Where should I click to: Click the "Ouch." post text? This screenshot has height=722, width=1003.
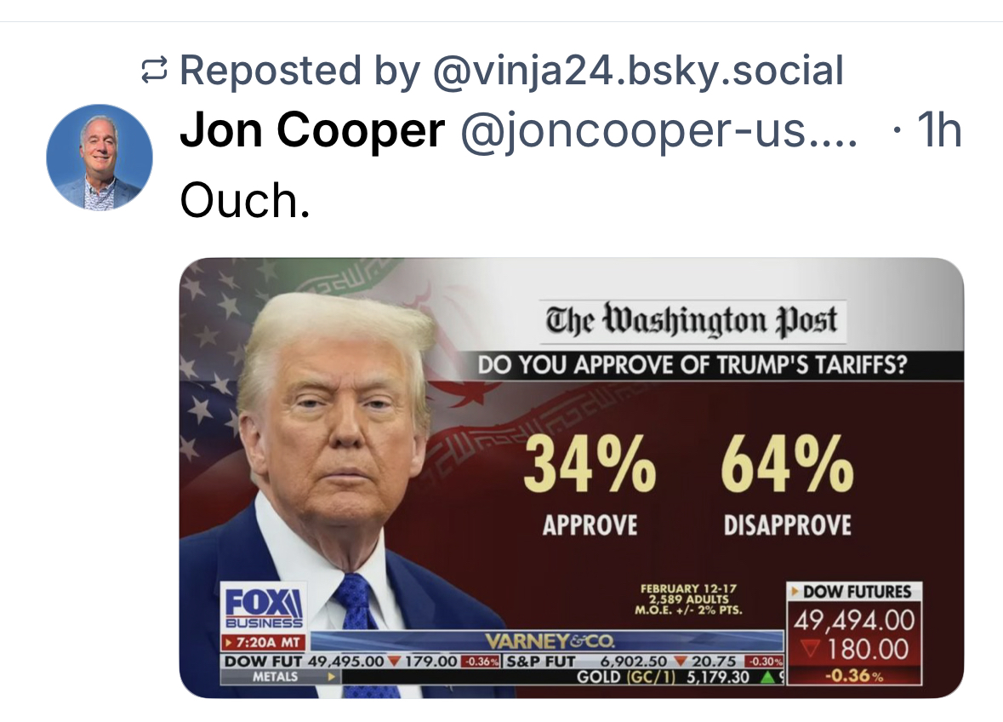pos(245,200)
